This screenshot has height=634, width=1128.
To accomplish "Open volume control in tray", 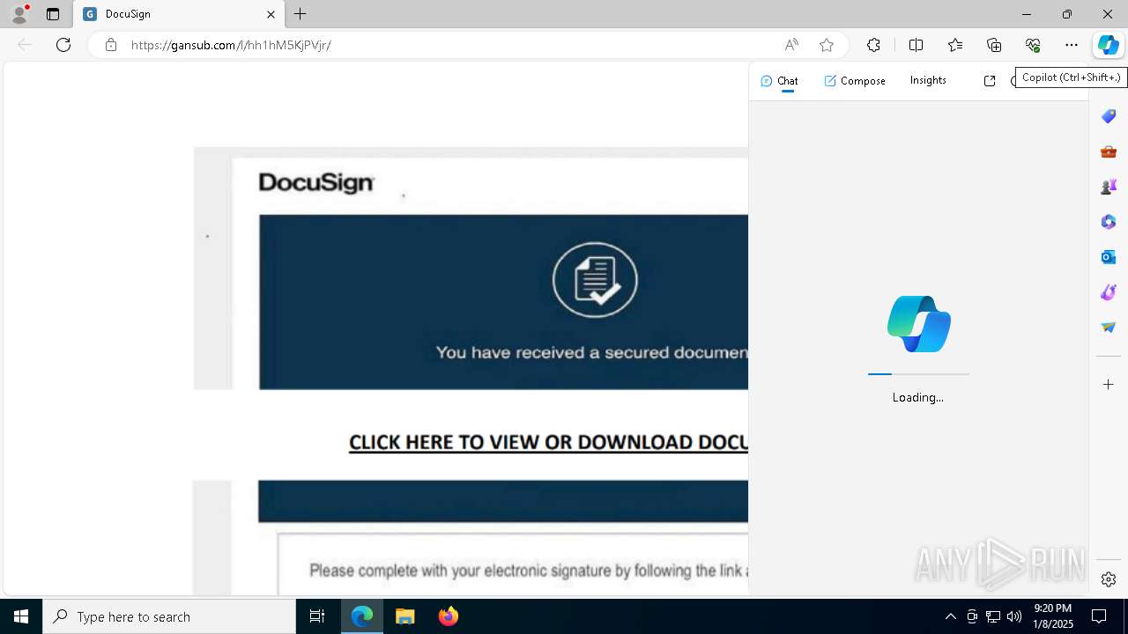I will (x=1014, y=616).
